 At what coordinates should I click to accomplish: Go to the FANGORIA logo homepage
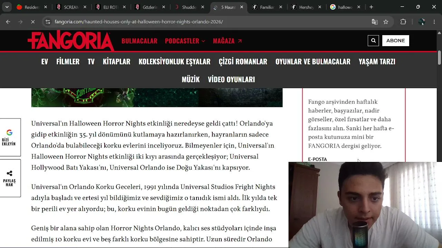click(71, 41)
